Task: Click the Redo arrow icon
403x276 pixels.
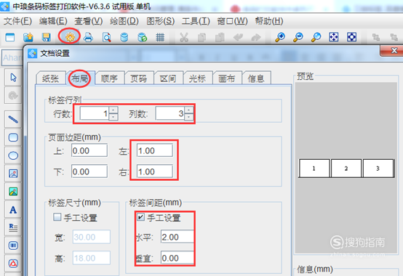Action: pyautogui.click(x=256, y=38)
